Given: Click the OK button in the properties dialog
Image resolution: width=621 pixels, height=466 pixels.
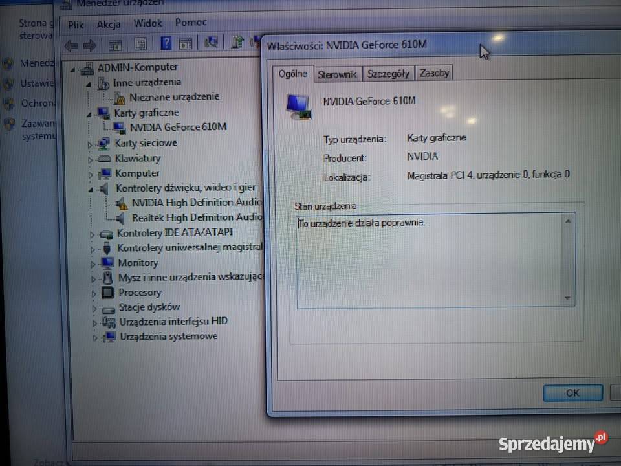Looking at the screenshot, I should click(x=572, y=393).
